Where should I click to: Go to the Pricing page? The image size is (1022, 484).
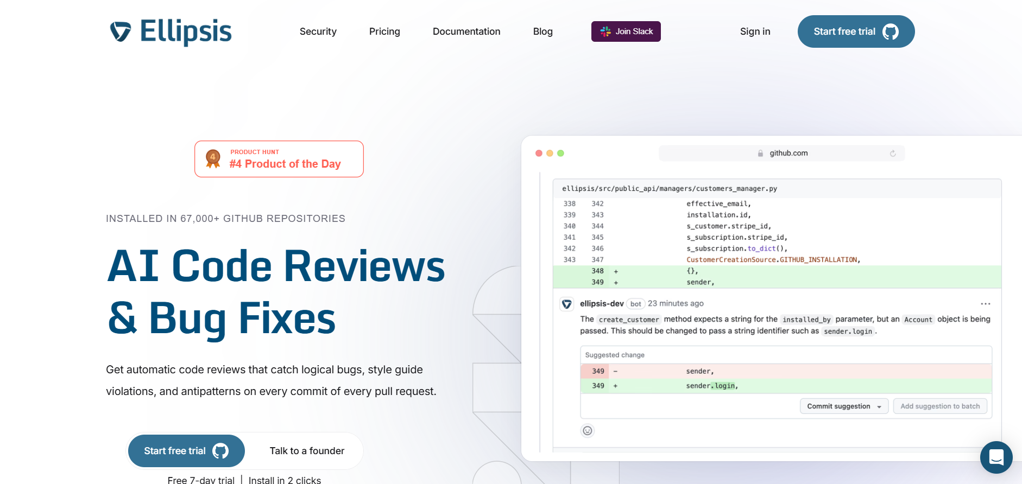[384, 31]
